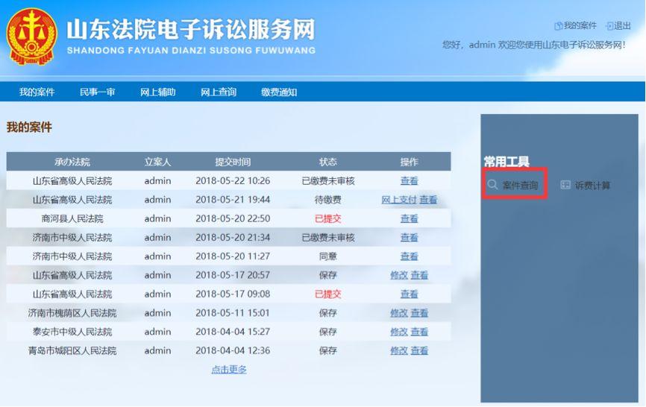This screenshot has width=646, height=407.
Task: Click 修改 for the 青岛市城阳区人民法院 case
Action: pyautogui.click(x=399, y=350)
